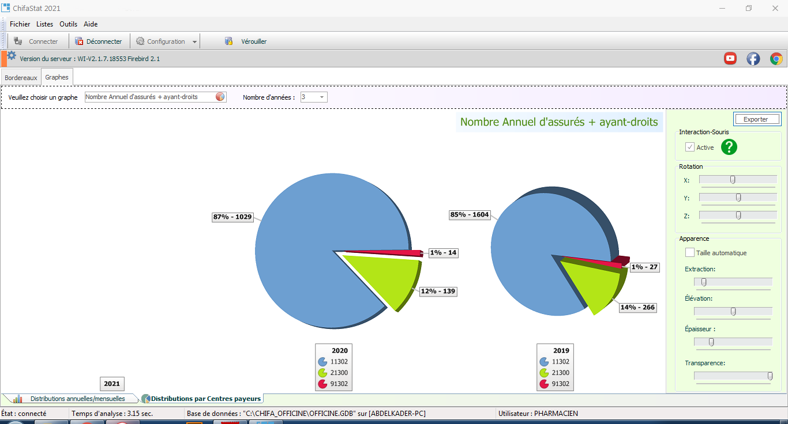Click the 2019 legend red 91302 icon
The height and width of the screenshot is (424, 788).
544,384
